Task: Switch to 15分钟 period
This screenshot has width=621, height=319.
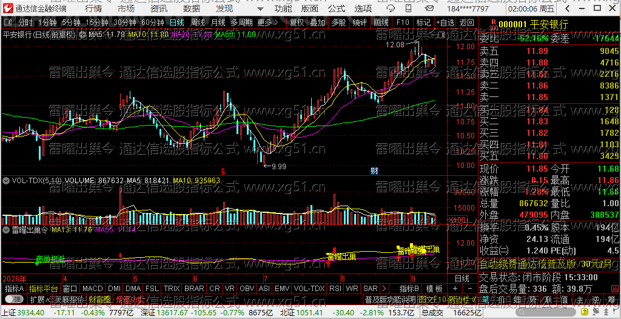Action: click(x=96, y=22)
